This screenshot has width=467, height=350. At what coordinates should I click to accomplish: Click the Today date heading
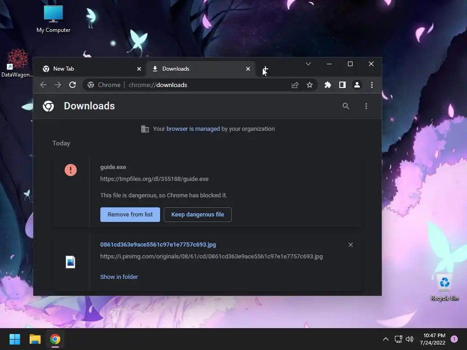pyautogui.click(x=62, y=143)
